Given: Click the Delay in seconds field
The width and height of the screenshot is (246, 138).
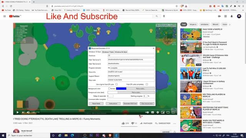Looking at the screenshot, I should click(110, 96).
